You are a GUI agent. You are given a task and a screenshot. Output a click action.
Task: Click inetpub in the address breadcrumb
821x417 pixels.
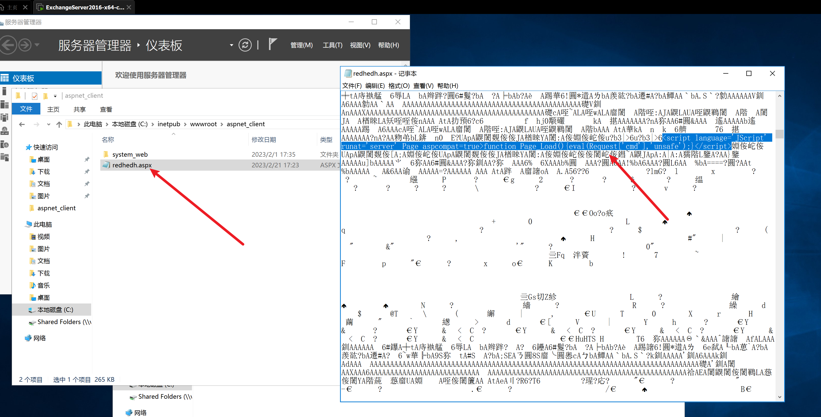click(169, 124)
